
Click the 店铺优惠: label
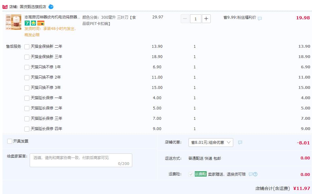pyautogui.click(x=173, y=142)
